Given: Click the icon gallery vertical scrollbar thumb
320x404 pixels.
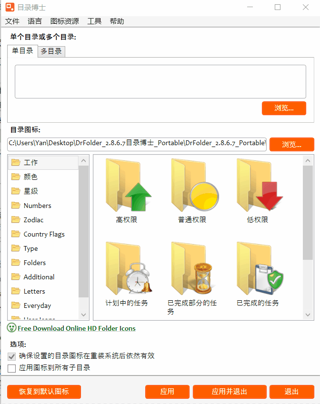Looking at the screenshot, I should (308, 213).
